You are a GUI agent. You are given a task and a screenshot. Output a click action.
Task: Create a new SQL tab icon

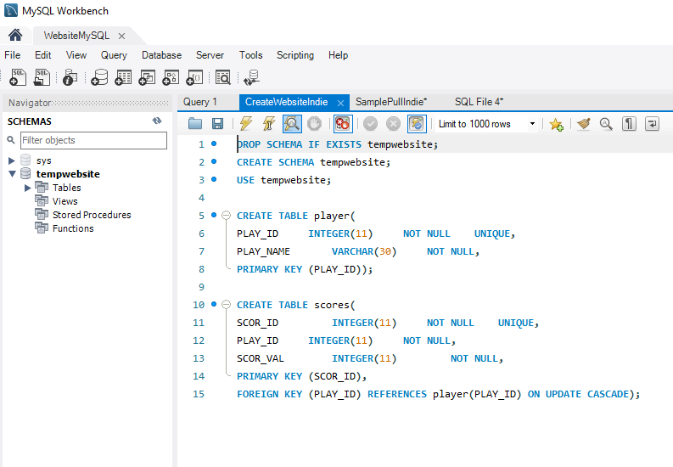(x=18, y=77)
